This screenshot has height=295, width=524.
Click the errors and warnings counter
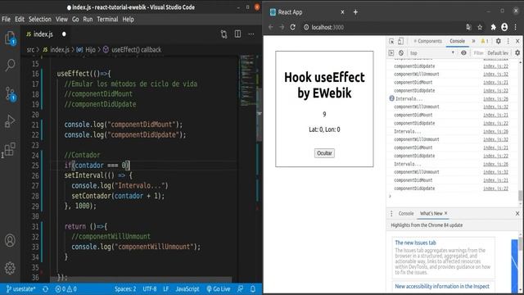(x=65, y=289)
